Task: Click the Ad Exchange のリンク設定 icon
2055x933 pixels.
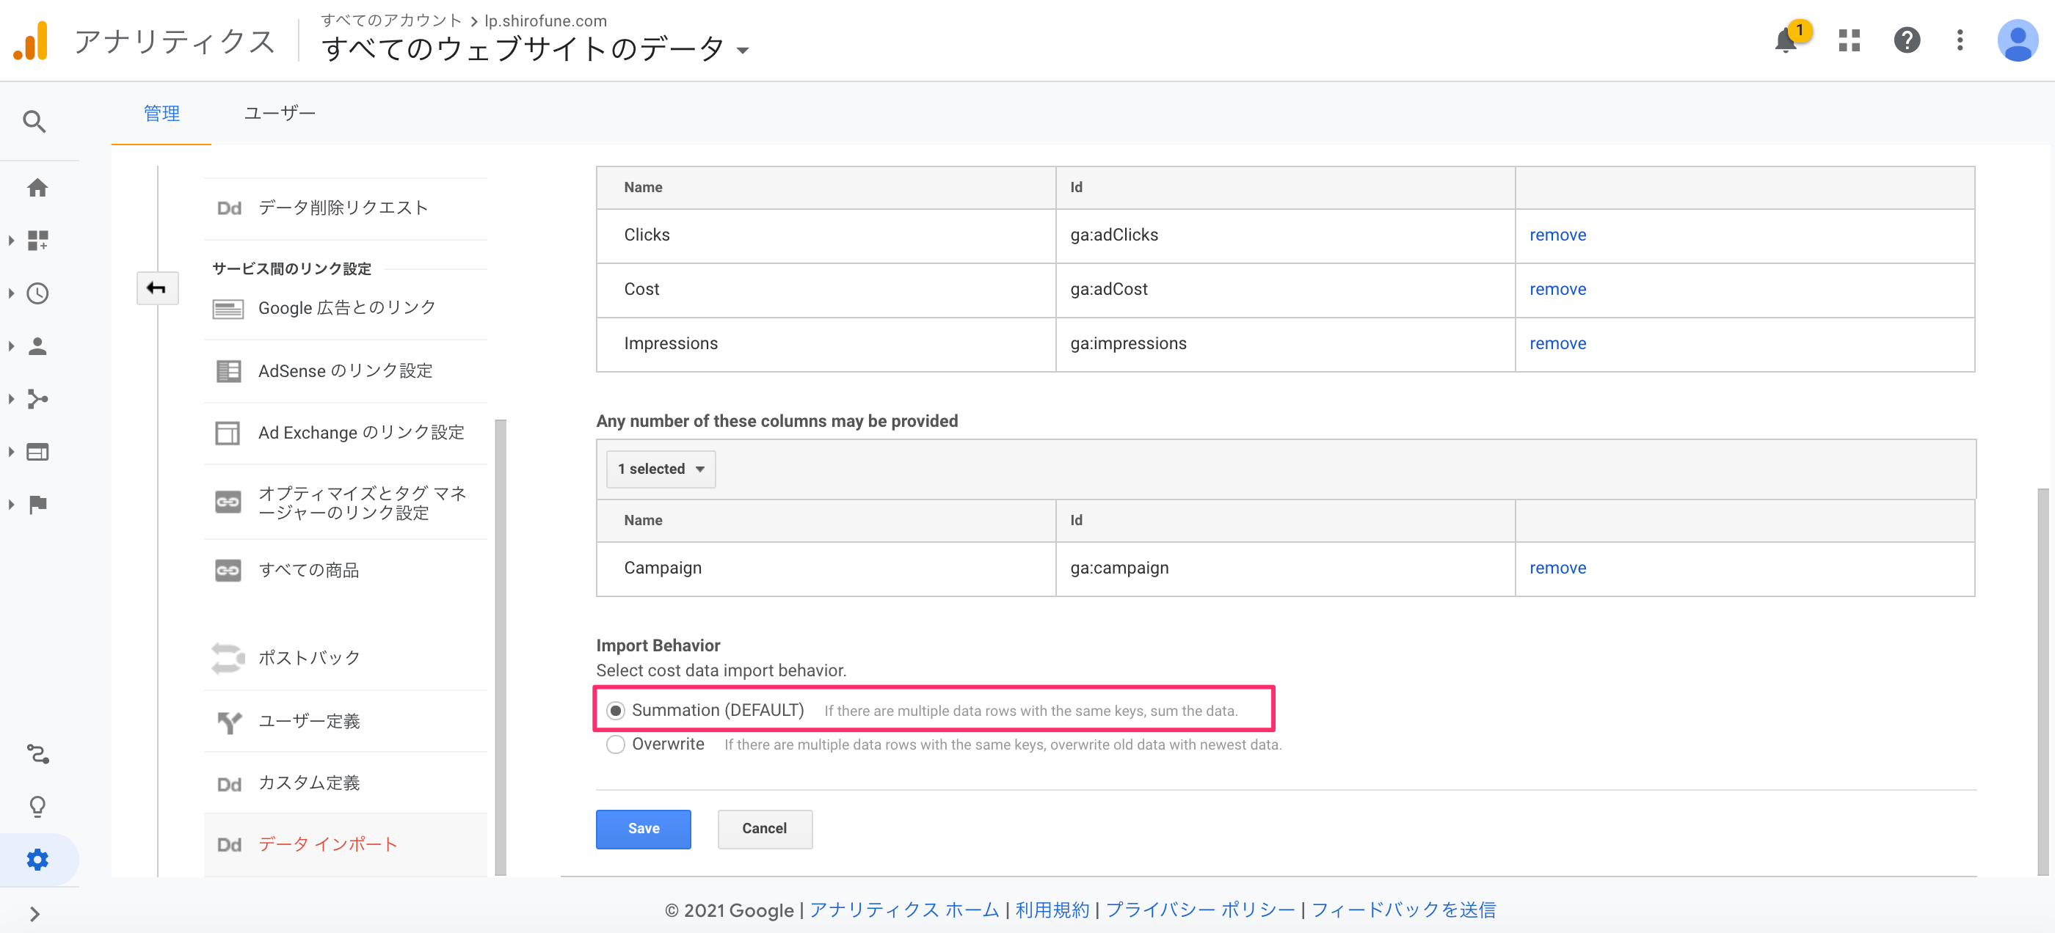Action: point(228,433)
